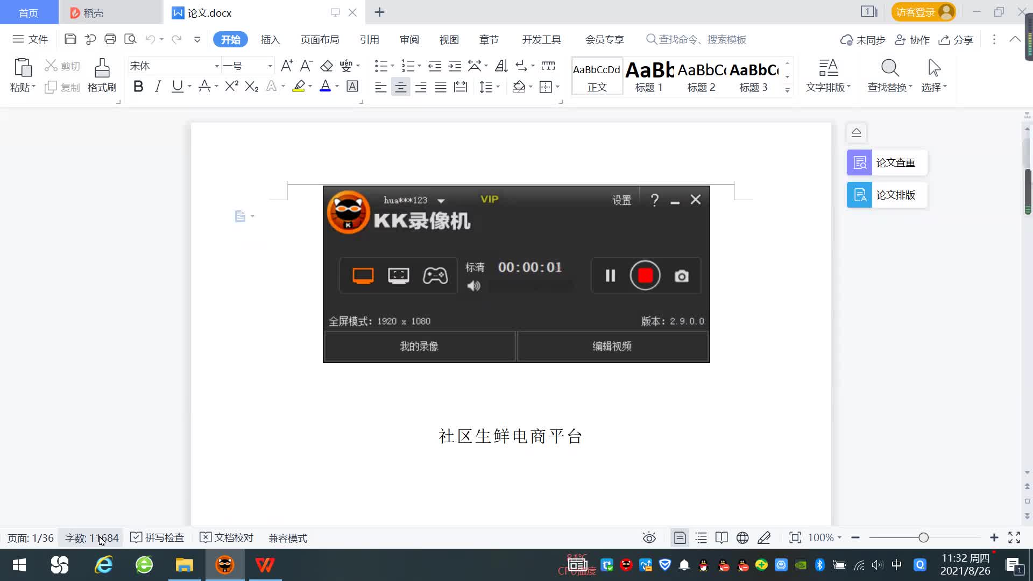Viewport: 1033px width, 581px height.
Task: Open the 插入 ribbon tab
Action: tap(270, 40)
